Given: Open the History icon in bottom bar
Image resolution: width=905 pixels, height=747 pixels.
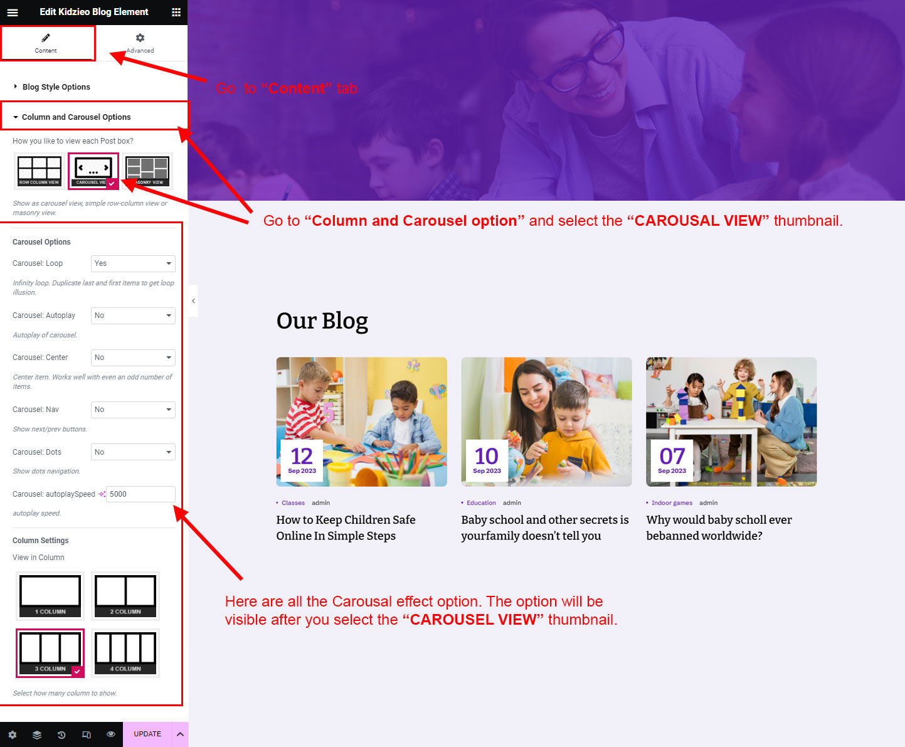Looking at the screenshot, I should pos(61,734).
